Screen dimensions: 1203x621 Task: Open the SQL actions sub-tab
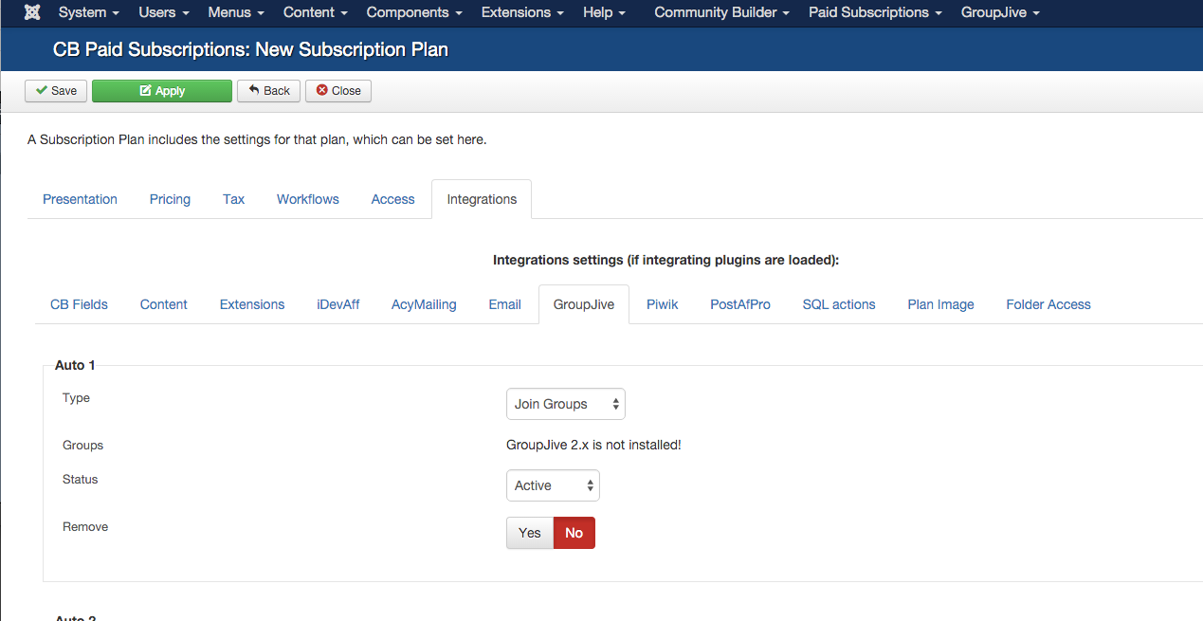(839, 304)
